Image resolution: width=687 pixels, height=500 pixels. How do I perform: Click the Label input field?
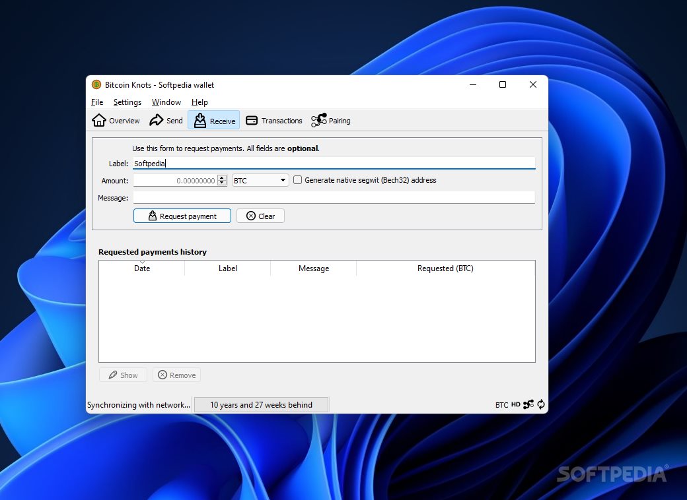tap(334, 163)
